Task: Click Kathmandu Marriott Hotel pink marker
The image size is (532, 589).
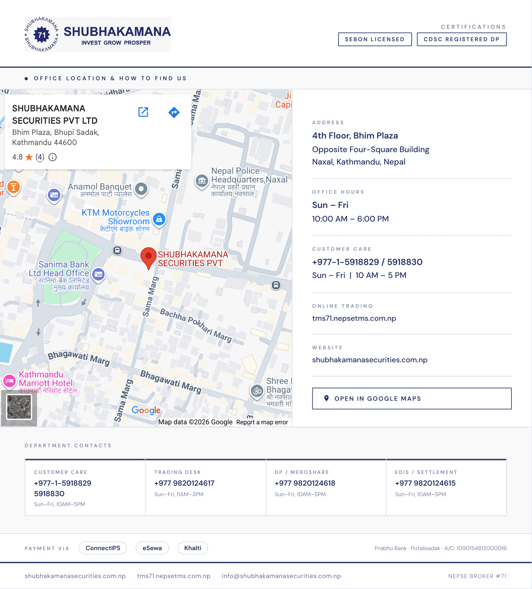Action: click(9, 381)
